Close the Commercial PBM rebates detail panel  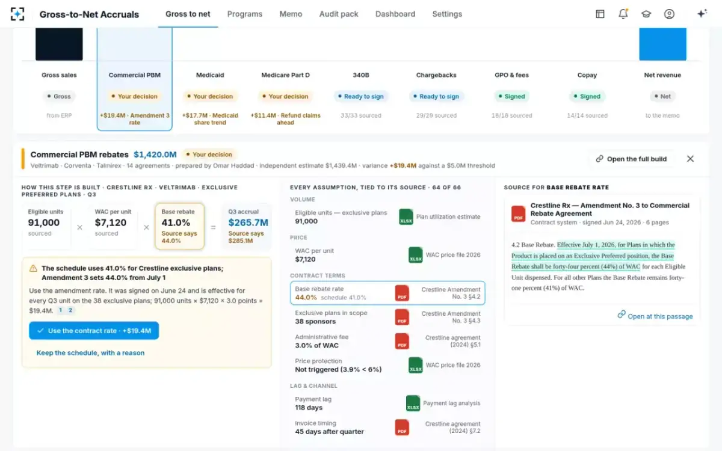(690, 159)
